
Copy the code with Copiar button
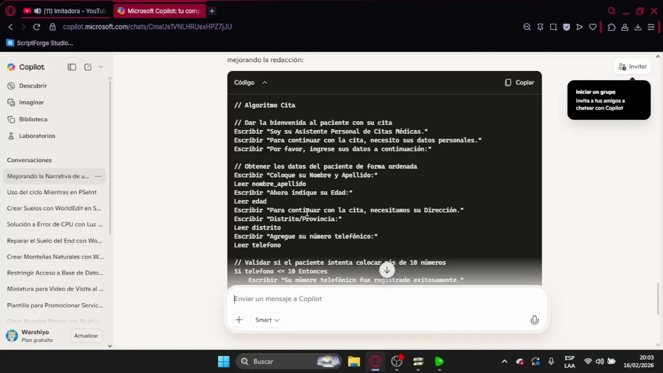tap(520, 82)
